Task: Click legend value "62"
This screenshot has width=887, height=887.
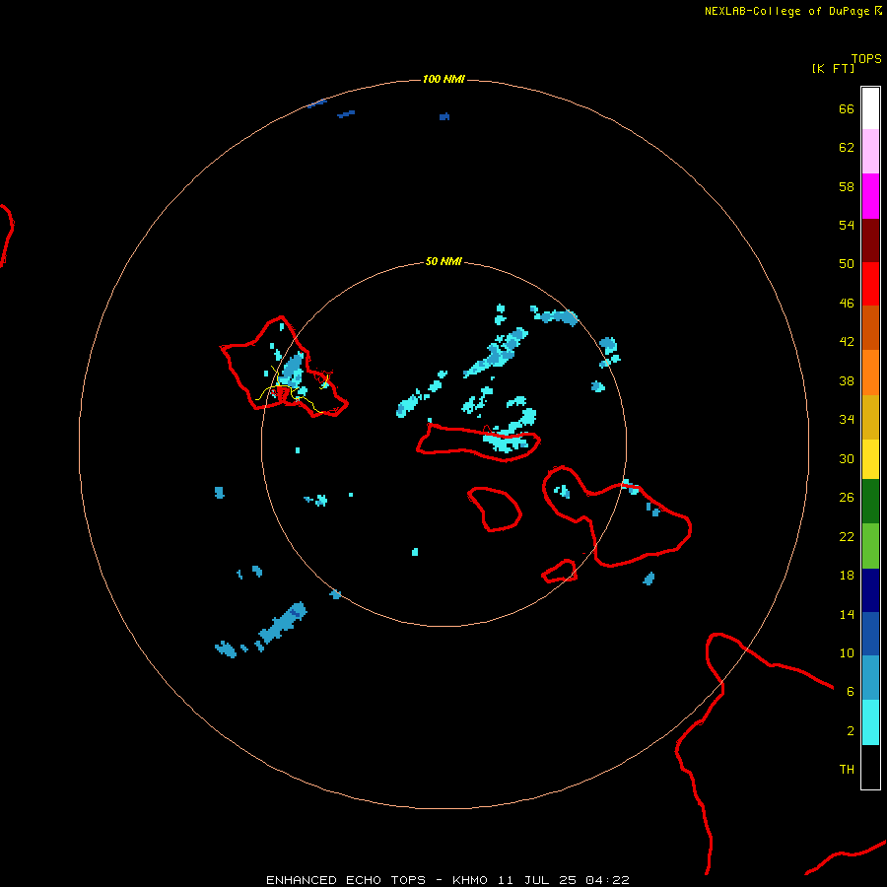Action: [847, 148]
